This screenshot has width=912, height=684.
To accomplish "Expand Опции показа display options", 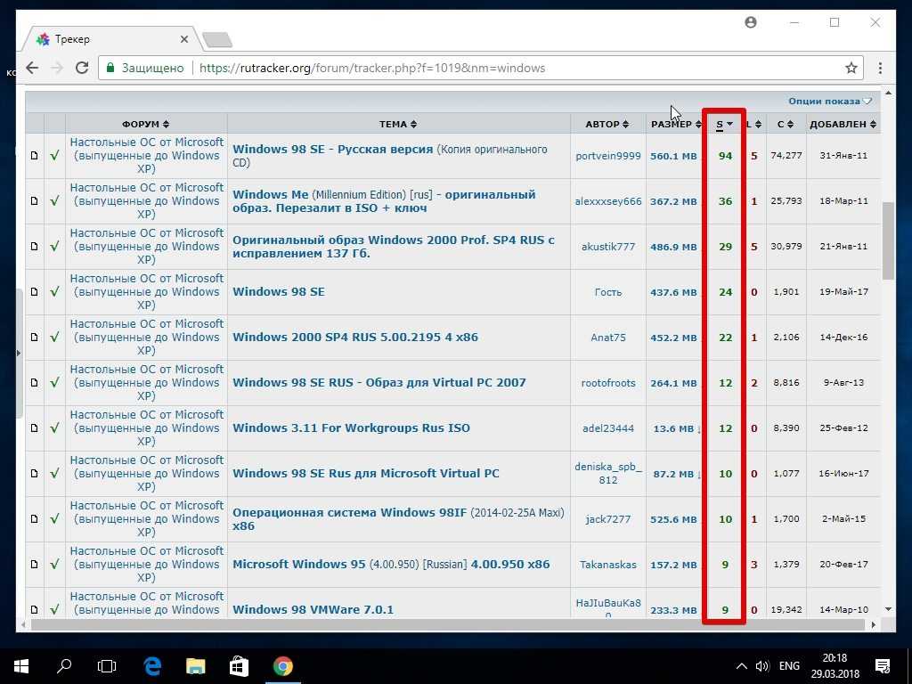I will pyautogui.click(x=828, y=101).
